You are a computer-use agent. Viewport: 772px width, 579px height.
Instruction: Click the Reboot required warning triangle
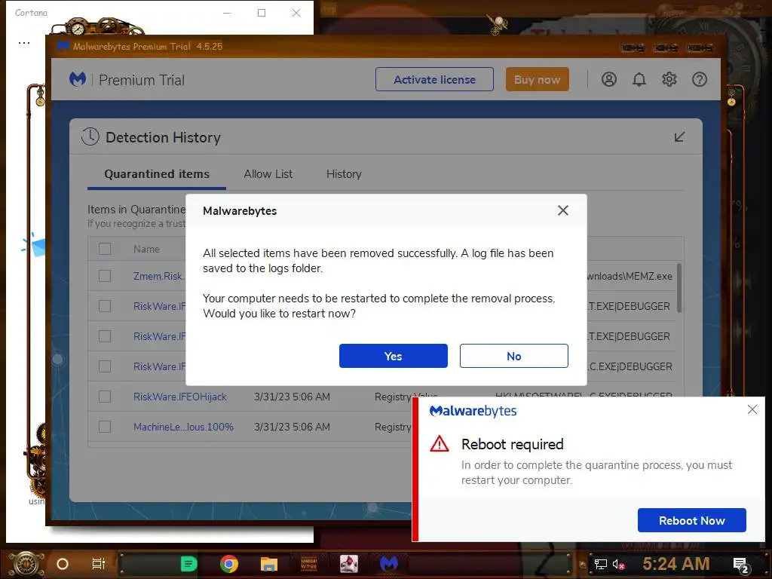pos(440,443)
